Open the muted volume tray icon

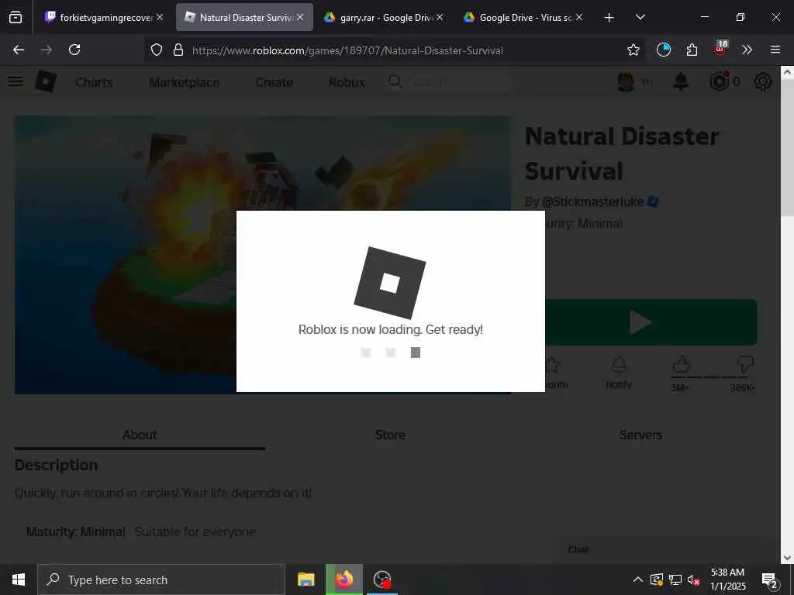click(694, 580)
